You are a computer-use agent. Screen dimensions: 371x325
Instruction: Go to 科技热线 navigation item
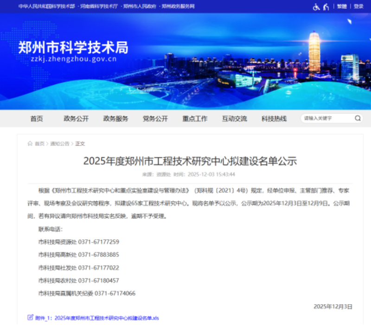[x=274, y=119]
